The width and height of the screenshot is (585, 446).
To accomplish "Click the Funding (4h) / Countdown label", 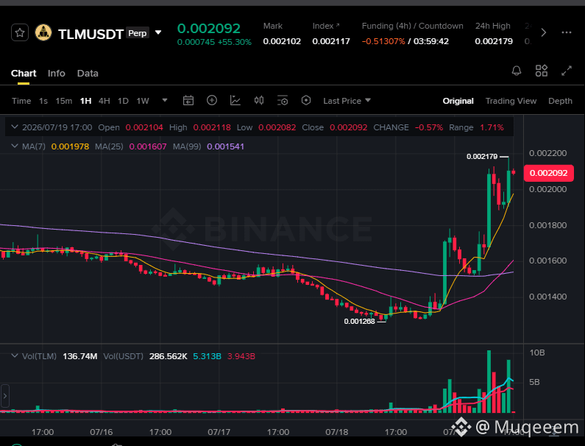I will [412, 26].
